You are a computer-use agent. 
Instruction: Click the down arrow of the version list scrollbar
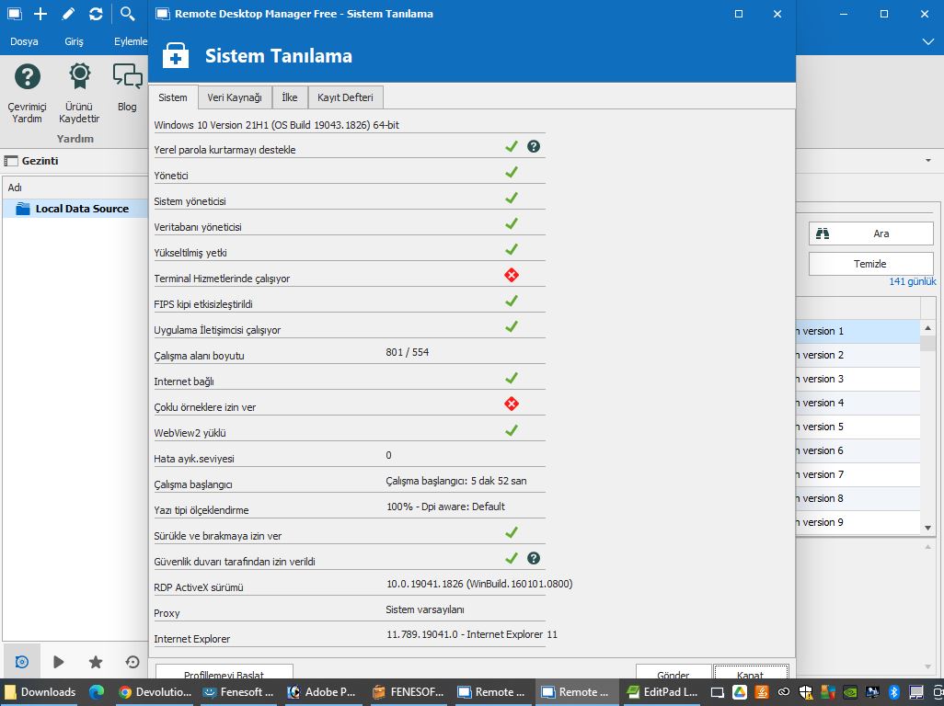pos(927,528)
